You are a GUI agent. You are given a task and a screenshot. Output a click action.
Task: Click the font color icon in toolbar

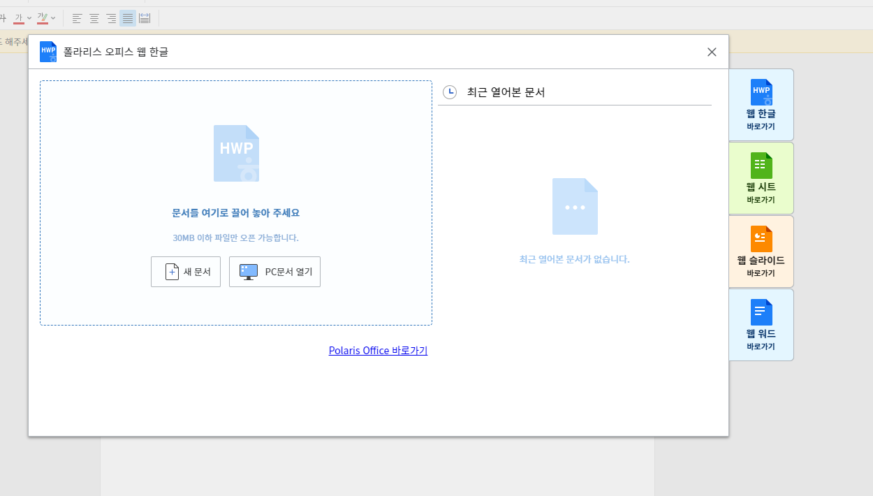click(19, 18)
